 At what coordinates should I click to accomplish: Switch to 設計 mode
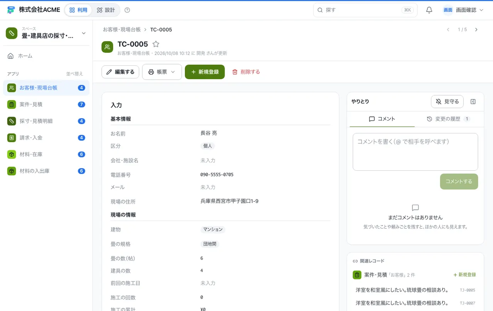pos(106,10)
